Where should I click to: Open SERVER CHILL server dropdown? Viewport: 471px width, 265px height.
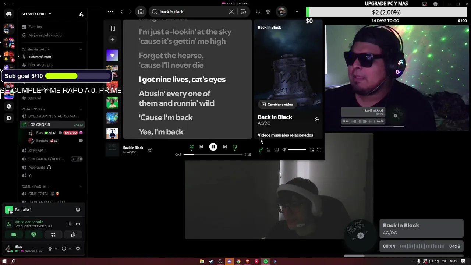click(36, 14)
